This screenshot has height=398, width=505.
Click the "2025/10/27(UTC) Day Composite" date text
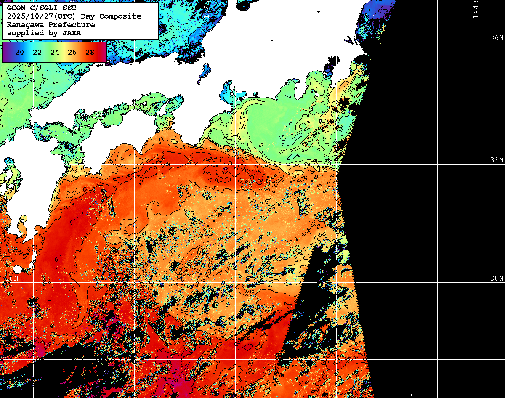tap(74, 16)
